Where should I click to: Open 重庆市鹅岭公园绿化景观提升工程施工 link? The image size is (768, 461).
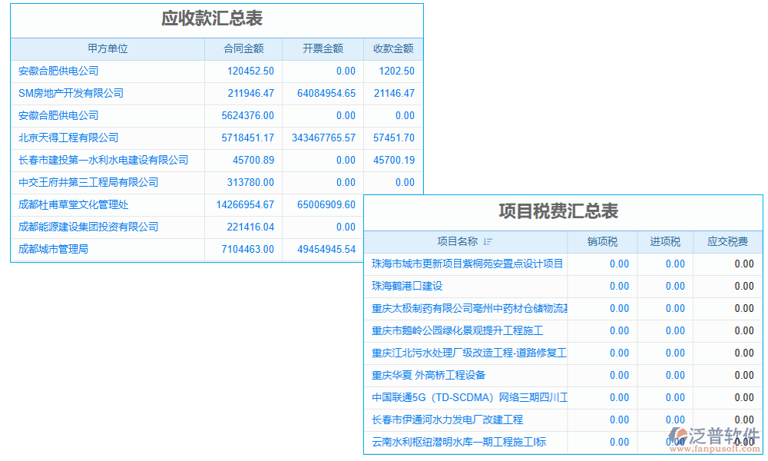[458, 330]
